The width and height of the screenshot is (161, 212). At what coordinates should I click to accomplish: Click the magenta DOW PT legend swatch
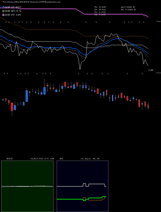4,15
